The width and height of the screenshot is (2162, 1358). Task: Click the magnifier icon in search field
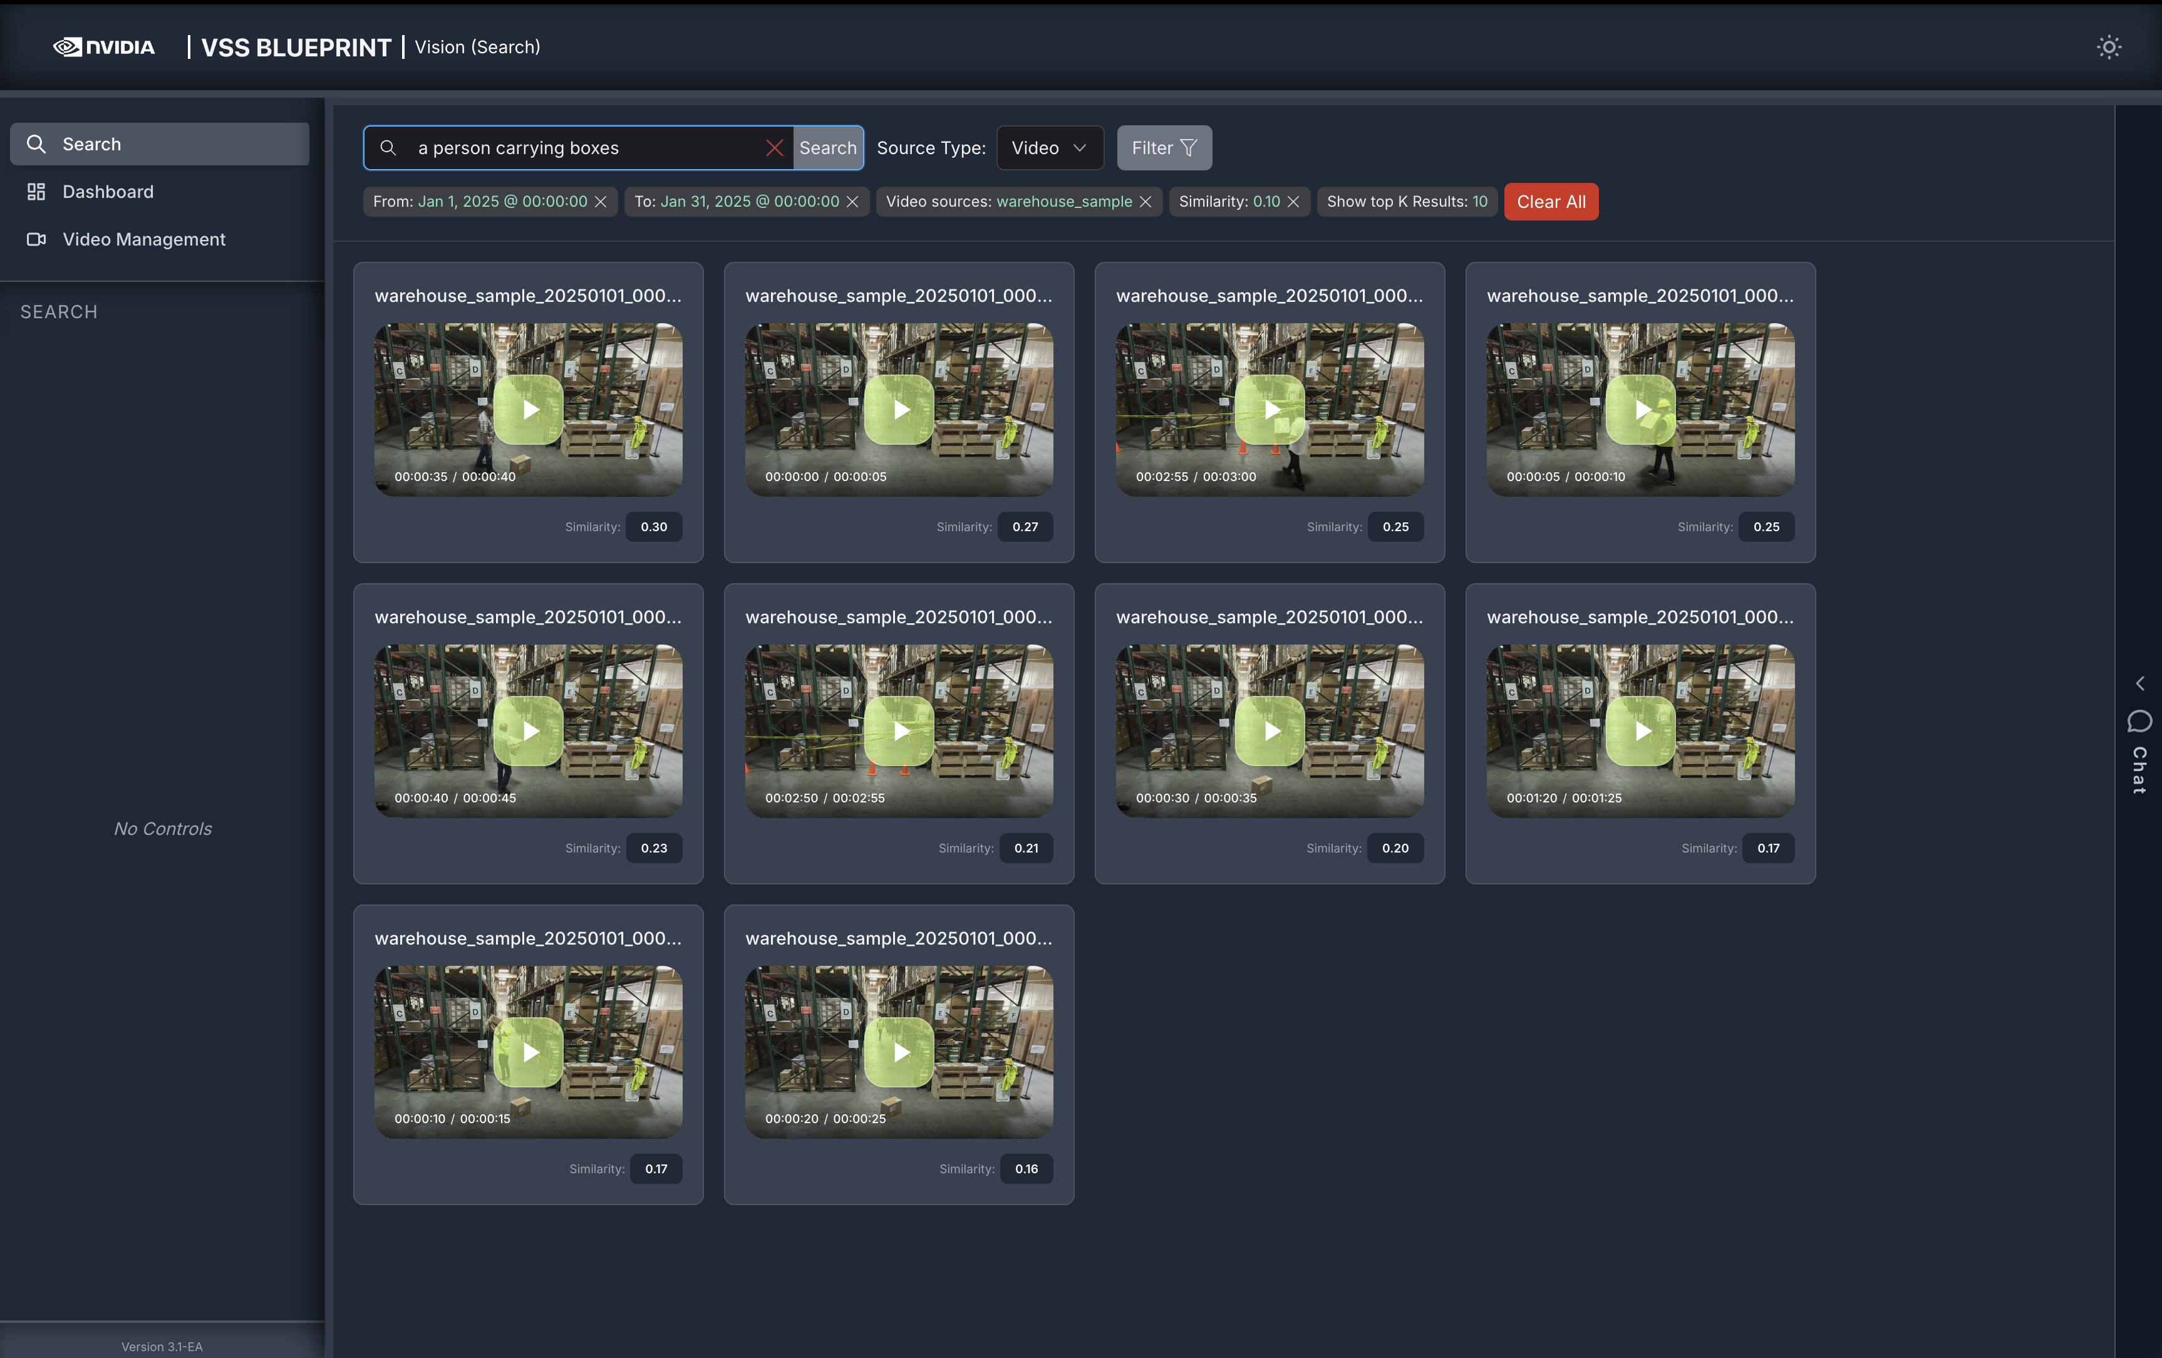click(388, 148)
